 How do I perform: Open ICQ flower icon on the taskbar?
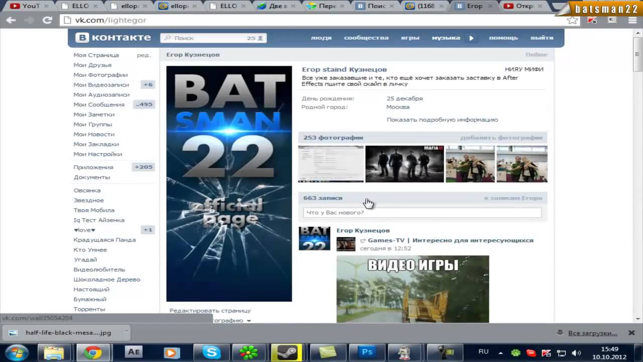point(248,352)
